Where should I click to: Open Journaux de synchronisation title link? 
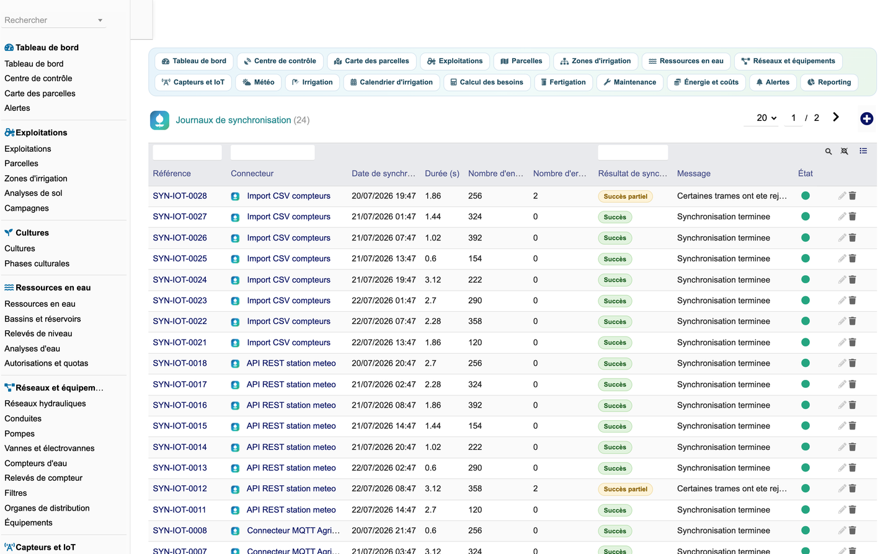[233, 120]
